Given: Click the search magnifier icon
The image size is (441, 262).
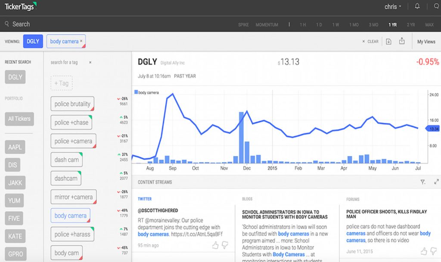Looking at the screenshot, I should point(7,24).
